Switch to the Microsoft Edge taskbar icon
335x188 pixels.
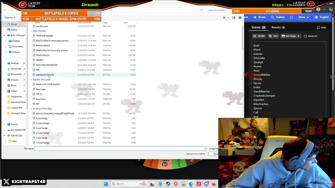pos(191,184)
